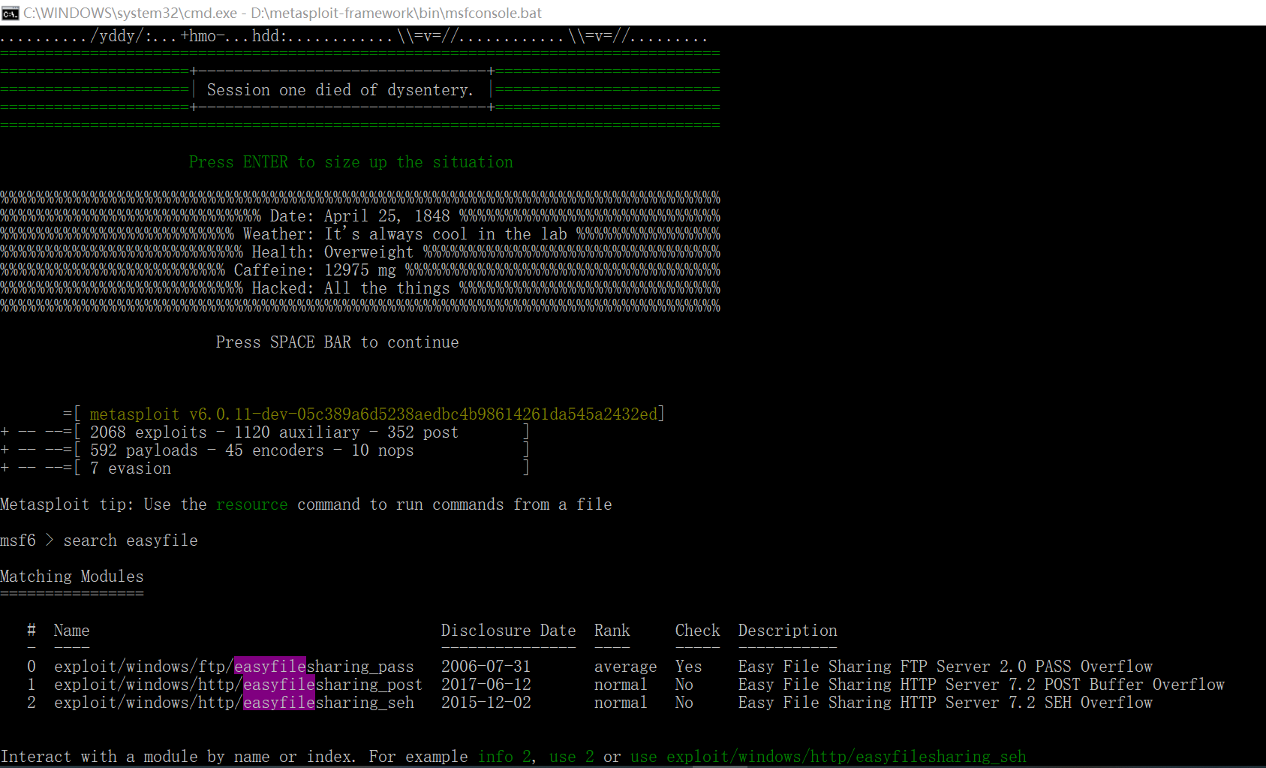1266x768 pixels.
Task: Click the "1120 auxiliary" count
Action: [296, 432]
